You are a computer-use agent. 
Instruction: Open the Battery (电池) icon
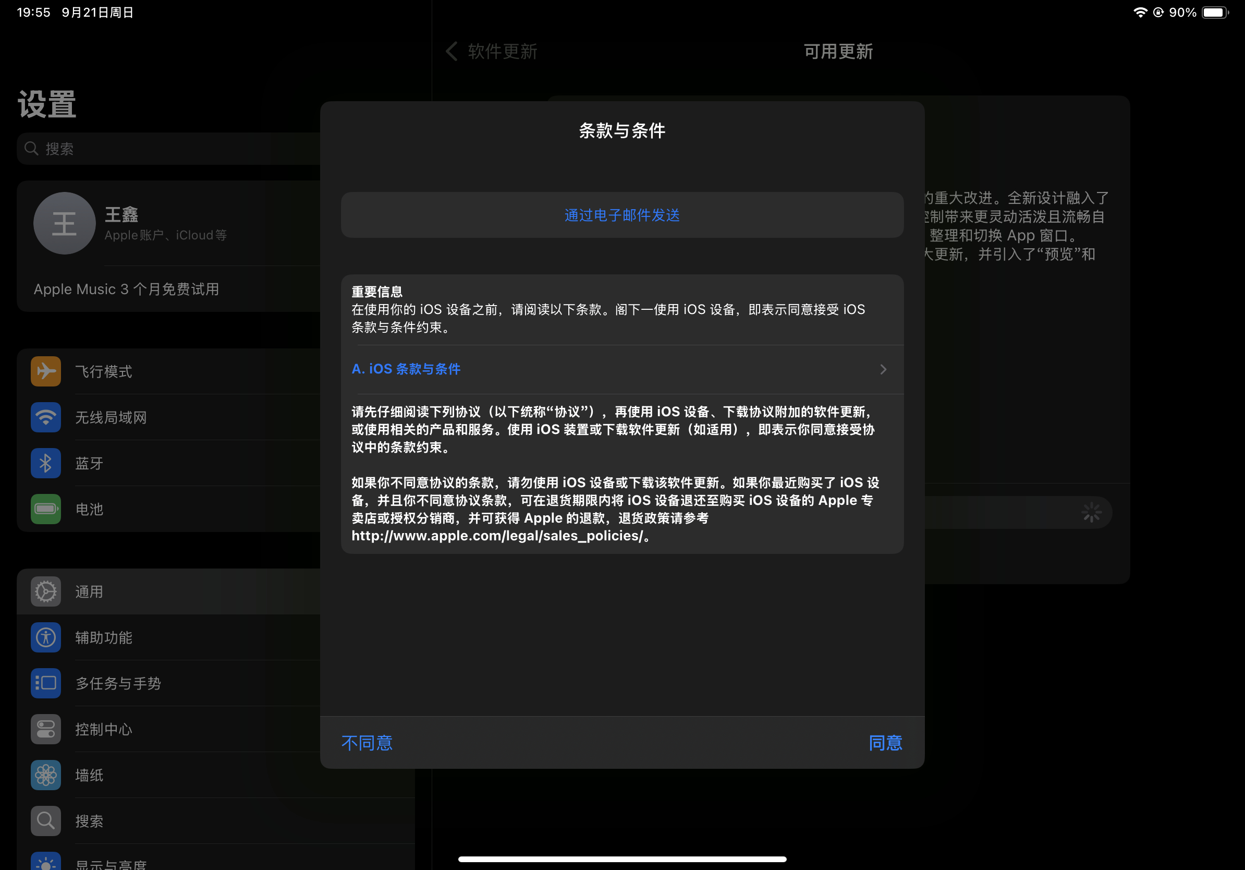[45, 509]
